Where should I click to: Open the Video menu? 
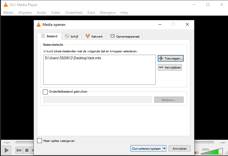coord(56,13)
